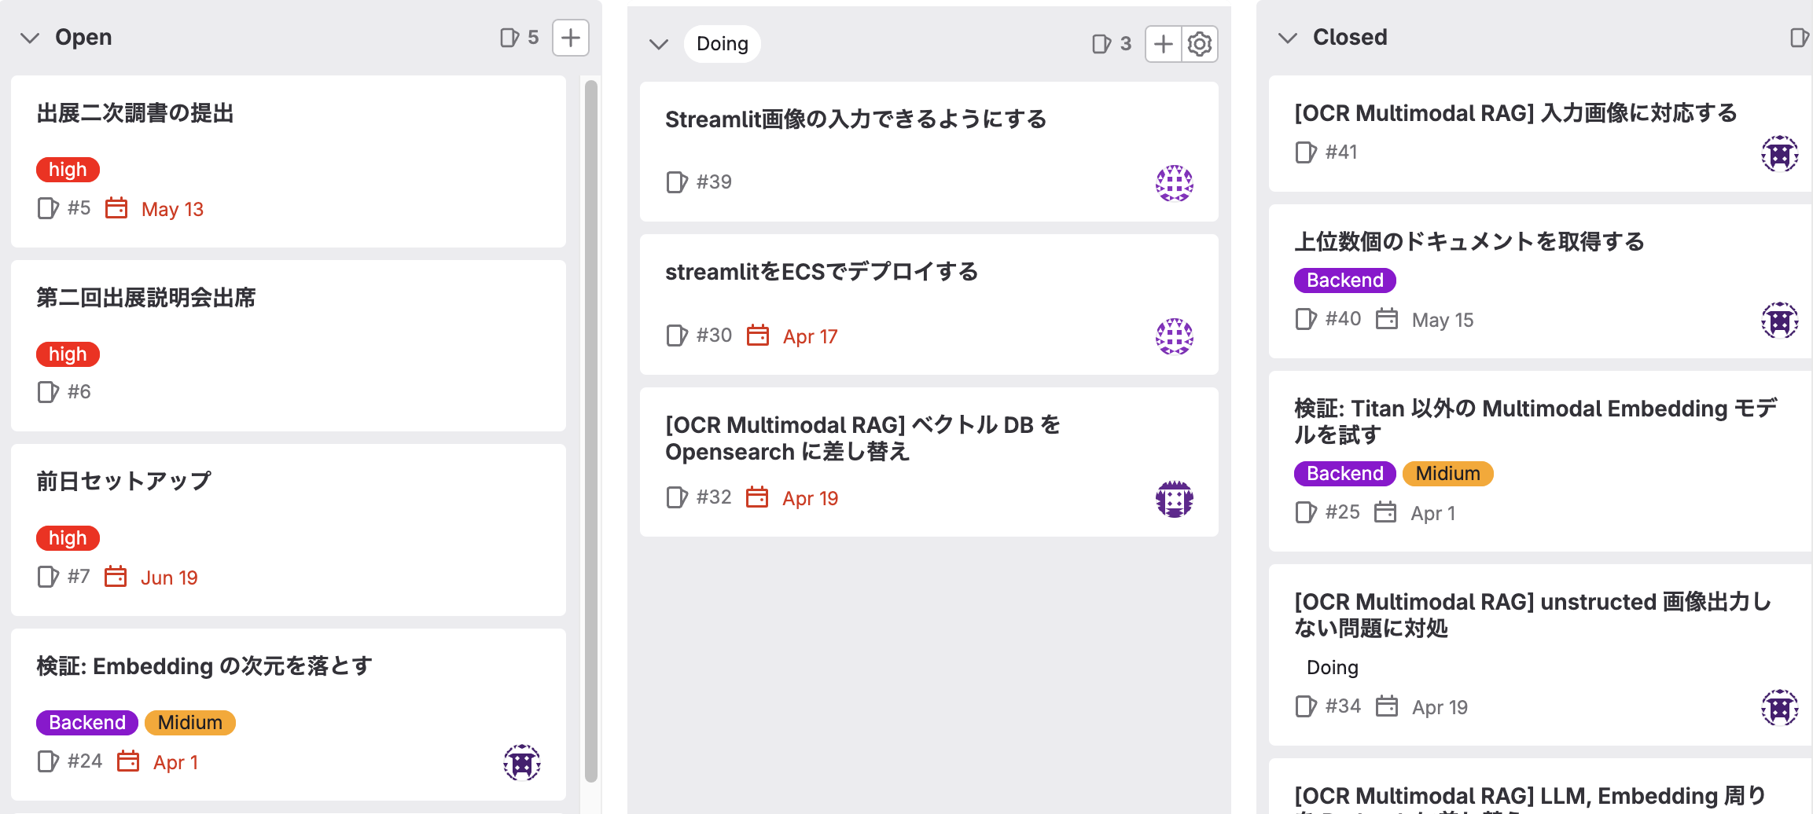The height and width of the screenshot is (814, 1813).
Task: Open Doing list settings gear
Action: pyautogui.click(x=1199, y=44)
